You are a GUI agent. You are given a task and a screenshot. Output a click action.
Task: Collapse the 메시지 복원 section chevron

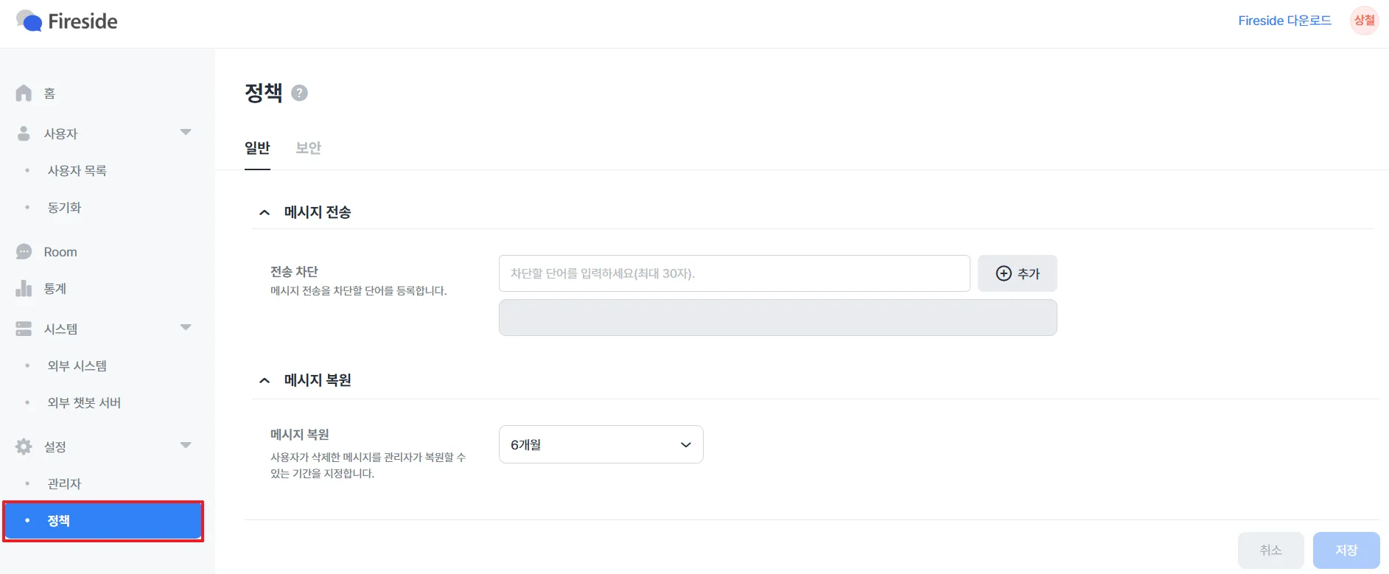(x=265, y=380)
